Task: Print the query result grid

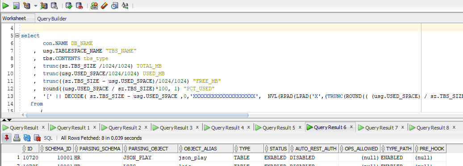Action: tap(17, 138)
